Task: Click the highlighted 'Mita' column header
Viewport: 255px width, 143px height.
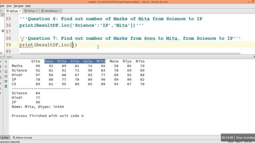Action: coord(101,61)
